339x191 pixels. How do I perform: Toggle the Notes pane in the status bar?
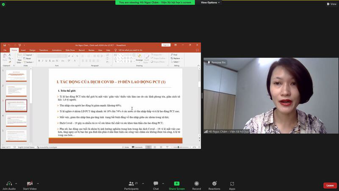tap(125, 147)
